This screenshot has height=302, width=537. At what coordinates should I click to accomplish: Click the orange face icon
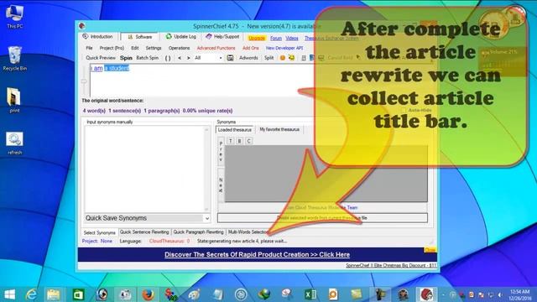(x=283, y=58)
